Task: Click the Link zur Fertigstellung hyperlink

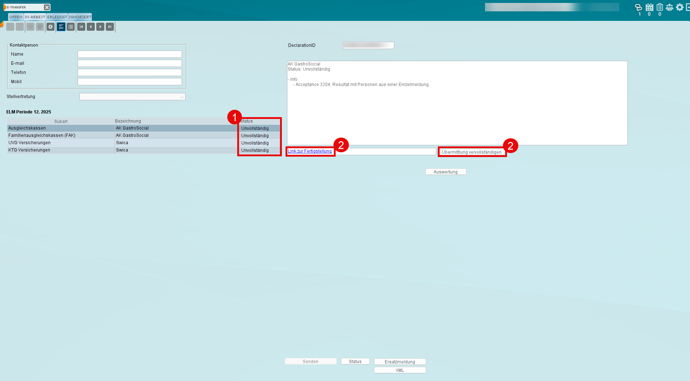Action: [x=310, y=151]
